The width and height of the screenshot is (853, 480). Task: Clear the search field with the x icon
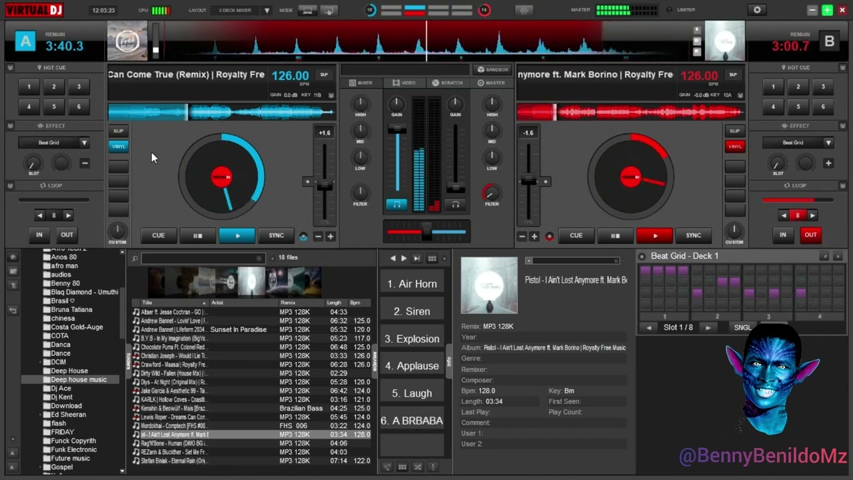[259, 258]
